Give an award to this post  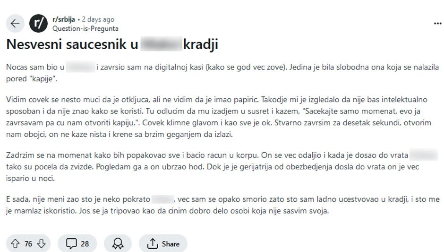tap(118, 243)
